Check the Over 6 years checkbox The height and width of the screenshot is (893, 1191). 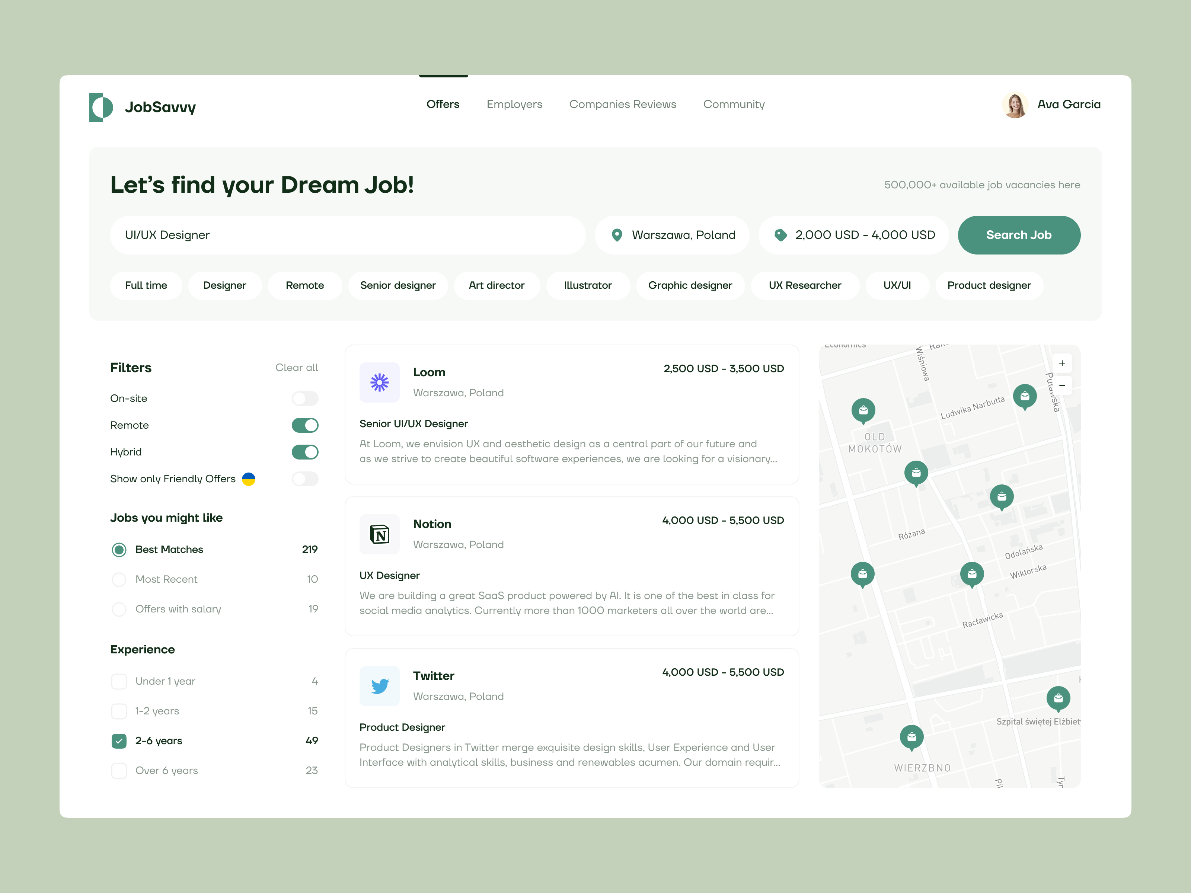(119, 770)
